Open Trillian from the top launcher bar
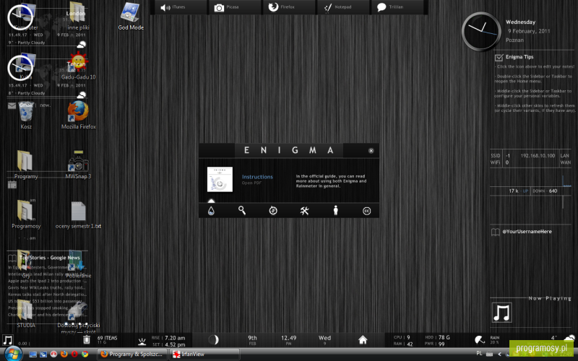578x361 pixels. pyautogui.click(x=398, y=7)
